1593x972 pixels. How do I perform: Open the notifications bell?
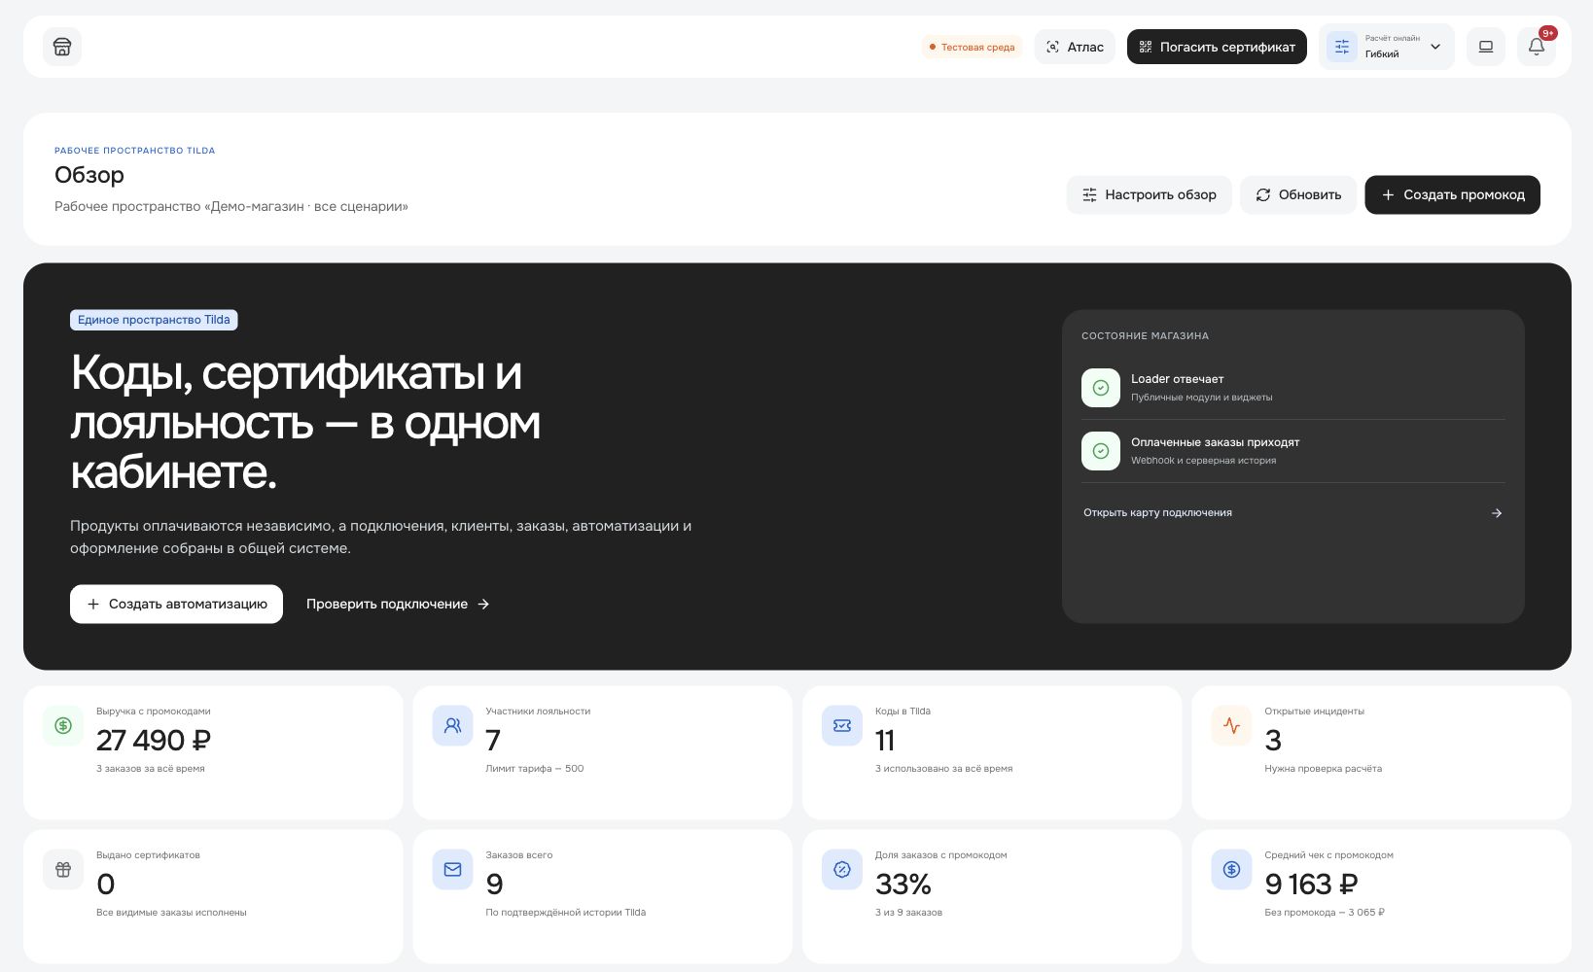click(1537, 47)
